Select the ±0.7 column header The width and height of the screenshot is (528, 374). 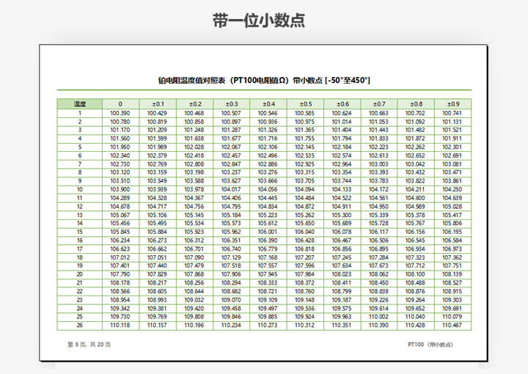(x=378, y=104)
